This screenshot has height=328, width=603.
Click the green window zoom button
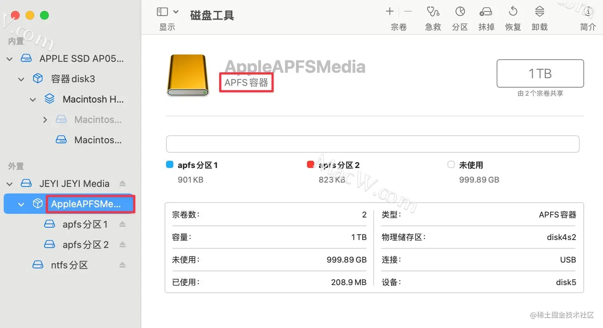tap(45, 15)
